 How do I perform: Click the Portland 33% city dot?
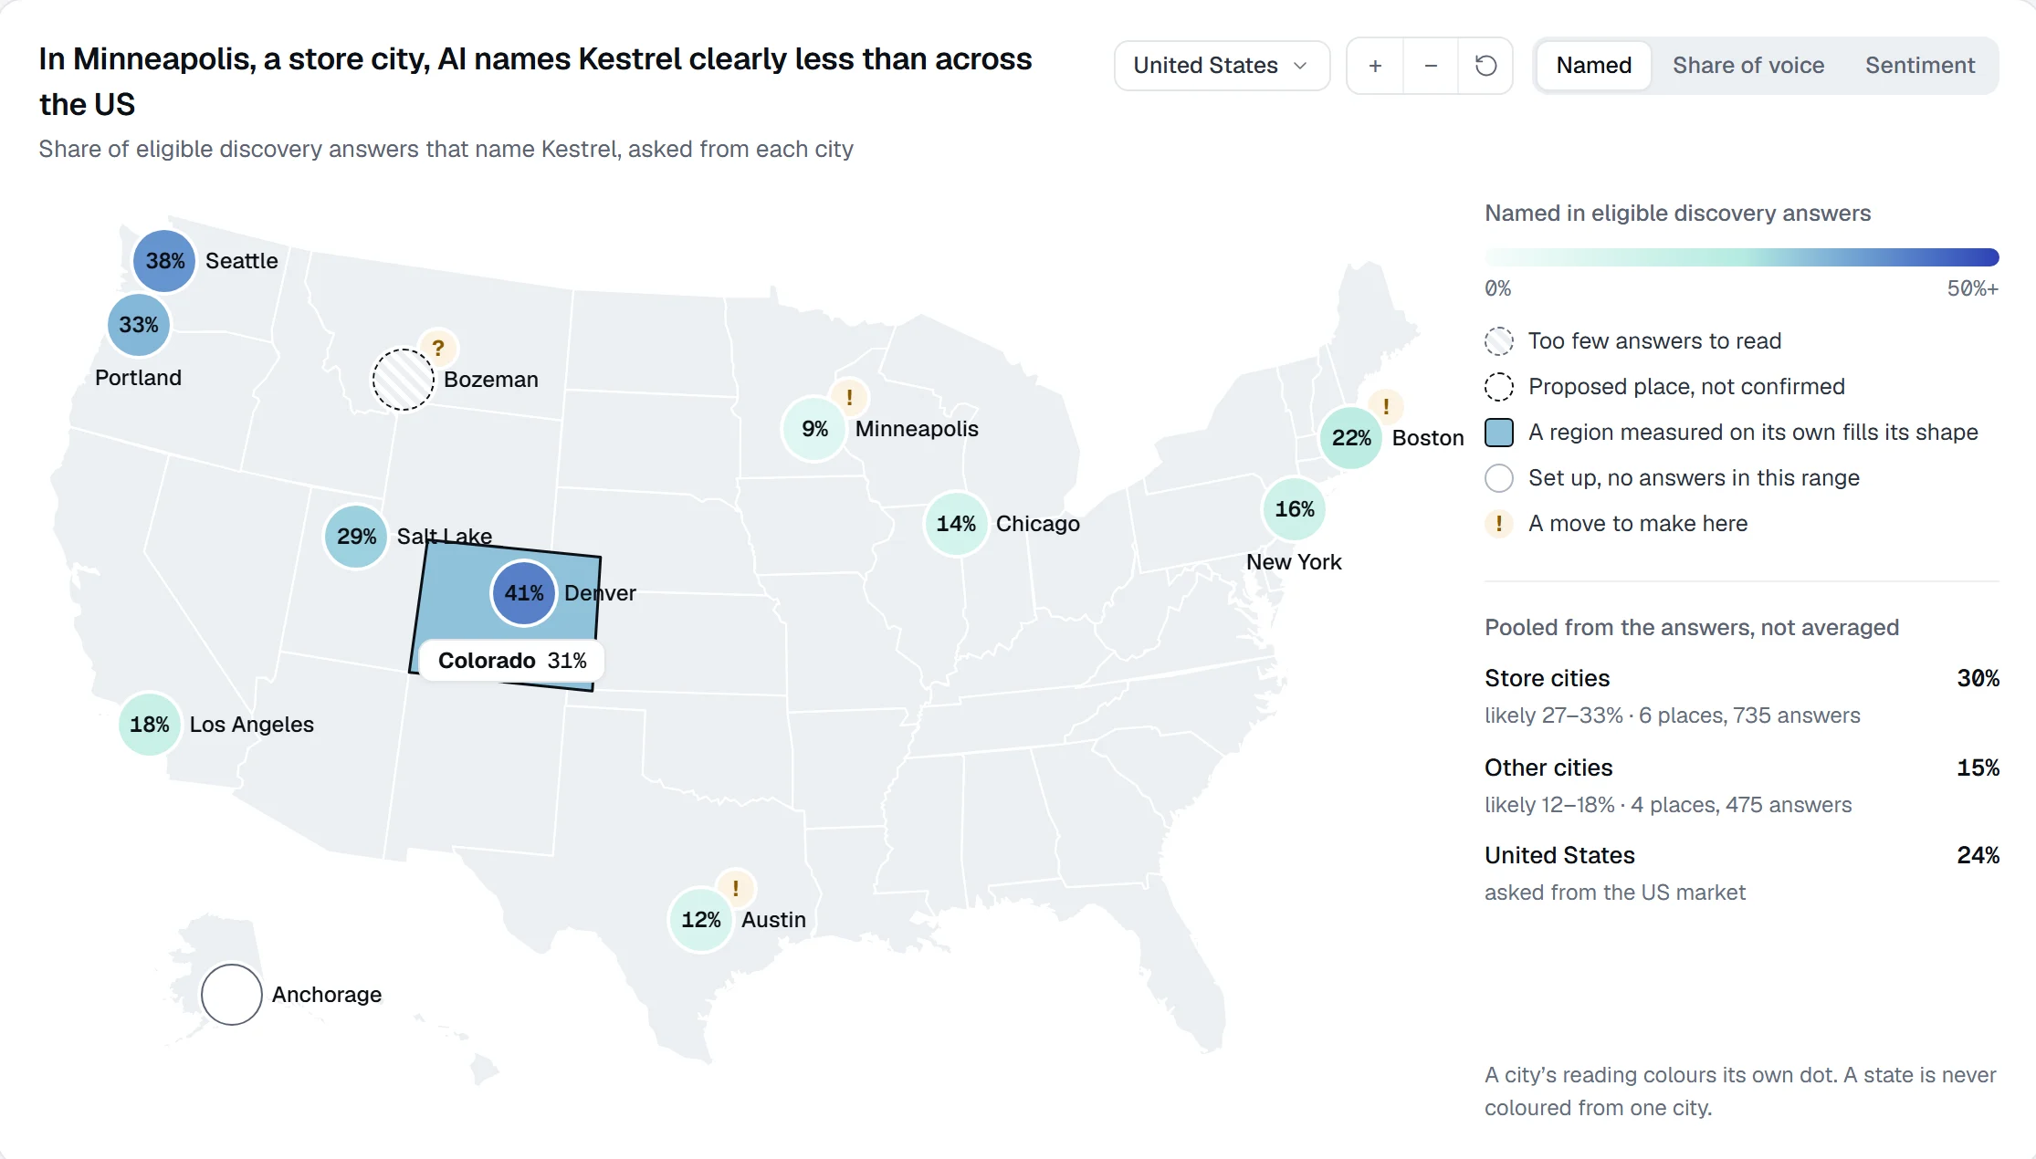[139, 325]
